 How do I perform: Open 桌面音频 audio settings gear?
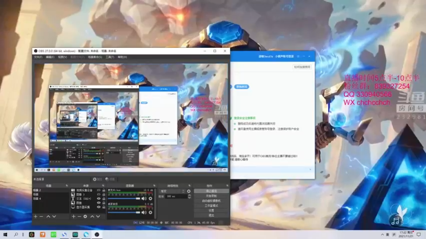coord(151,212)
